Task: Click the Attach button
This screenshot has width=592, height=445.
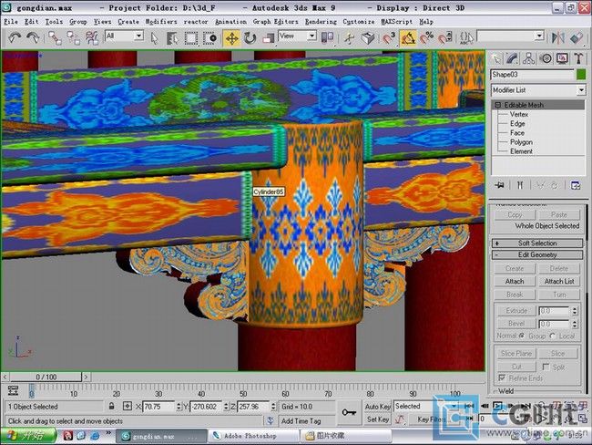Action: click(515, 281)
